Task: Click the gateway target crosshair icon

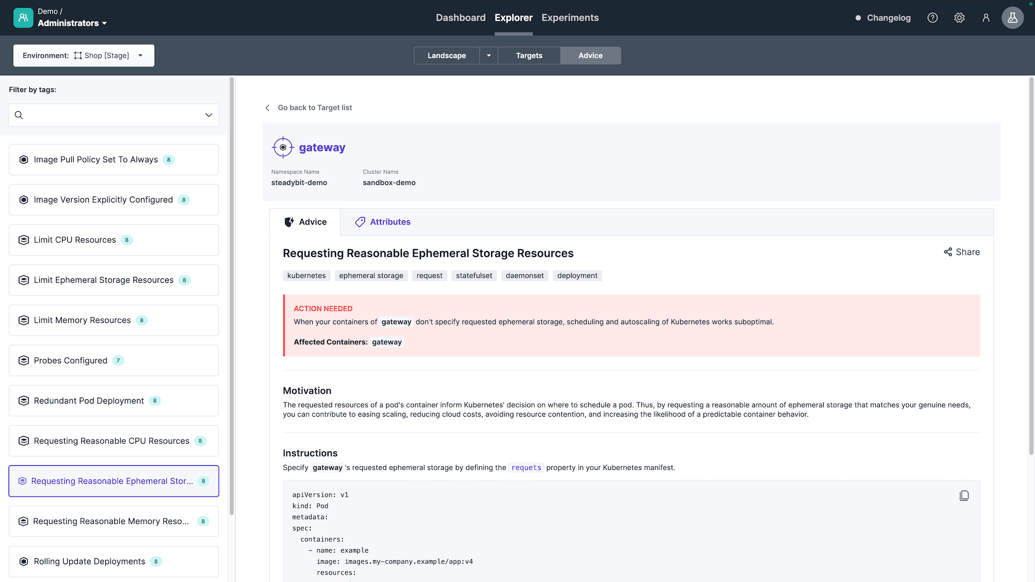Action: click(283, 148)
